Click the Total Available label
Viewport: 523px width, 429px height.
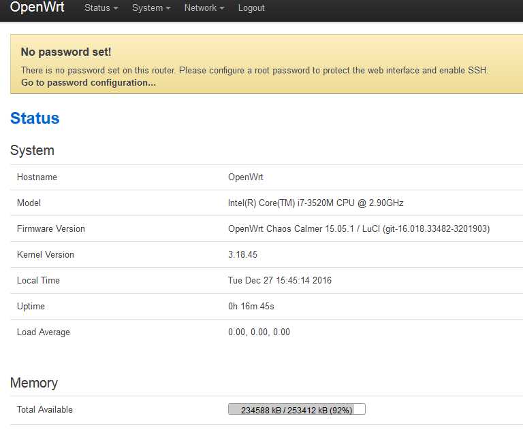(45, 409)
